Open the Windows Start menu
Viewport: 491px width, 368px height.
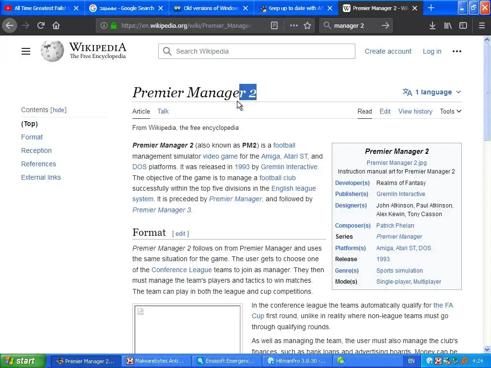(x=23, y=361)
